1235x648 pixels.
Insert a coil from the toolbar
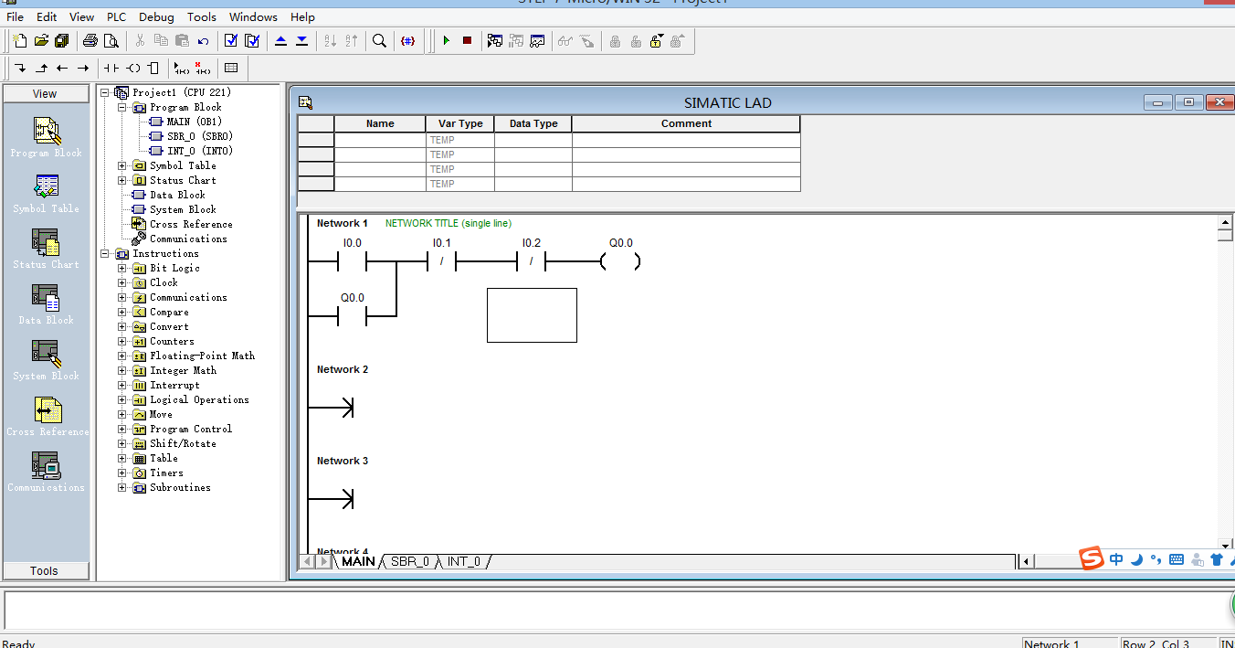point(133,68)
